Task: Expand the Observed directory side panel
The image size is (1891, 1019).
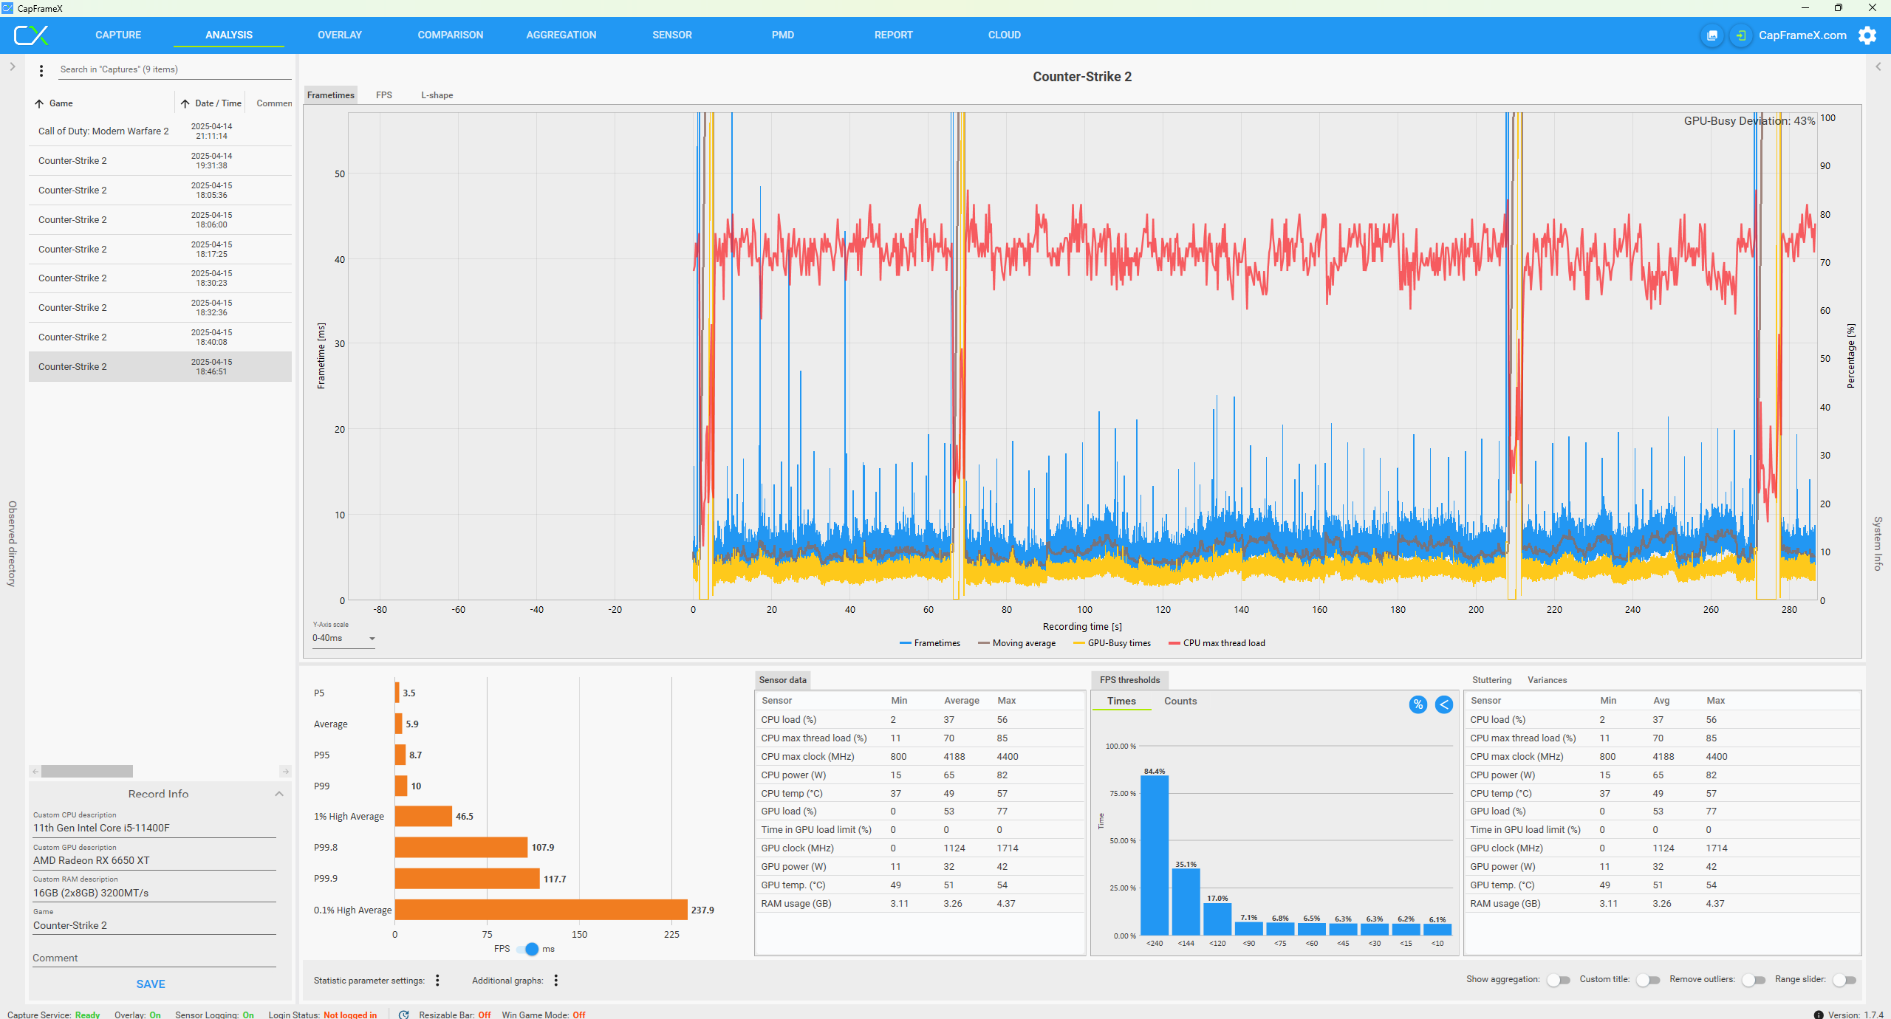Action: pyautogui.click(x=13, y=66)
